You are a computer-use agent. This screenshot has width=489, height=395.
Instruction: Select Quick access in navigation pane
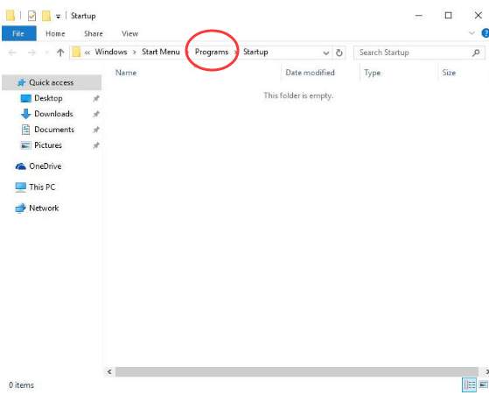52,82
